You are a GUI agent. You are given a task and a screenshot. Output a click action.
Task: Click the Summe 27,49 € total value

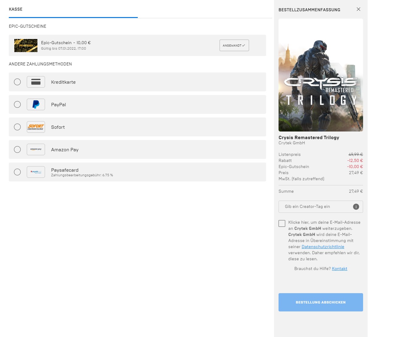click(x=356, y=191)
